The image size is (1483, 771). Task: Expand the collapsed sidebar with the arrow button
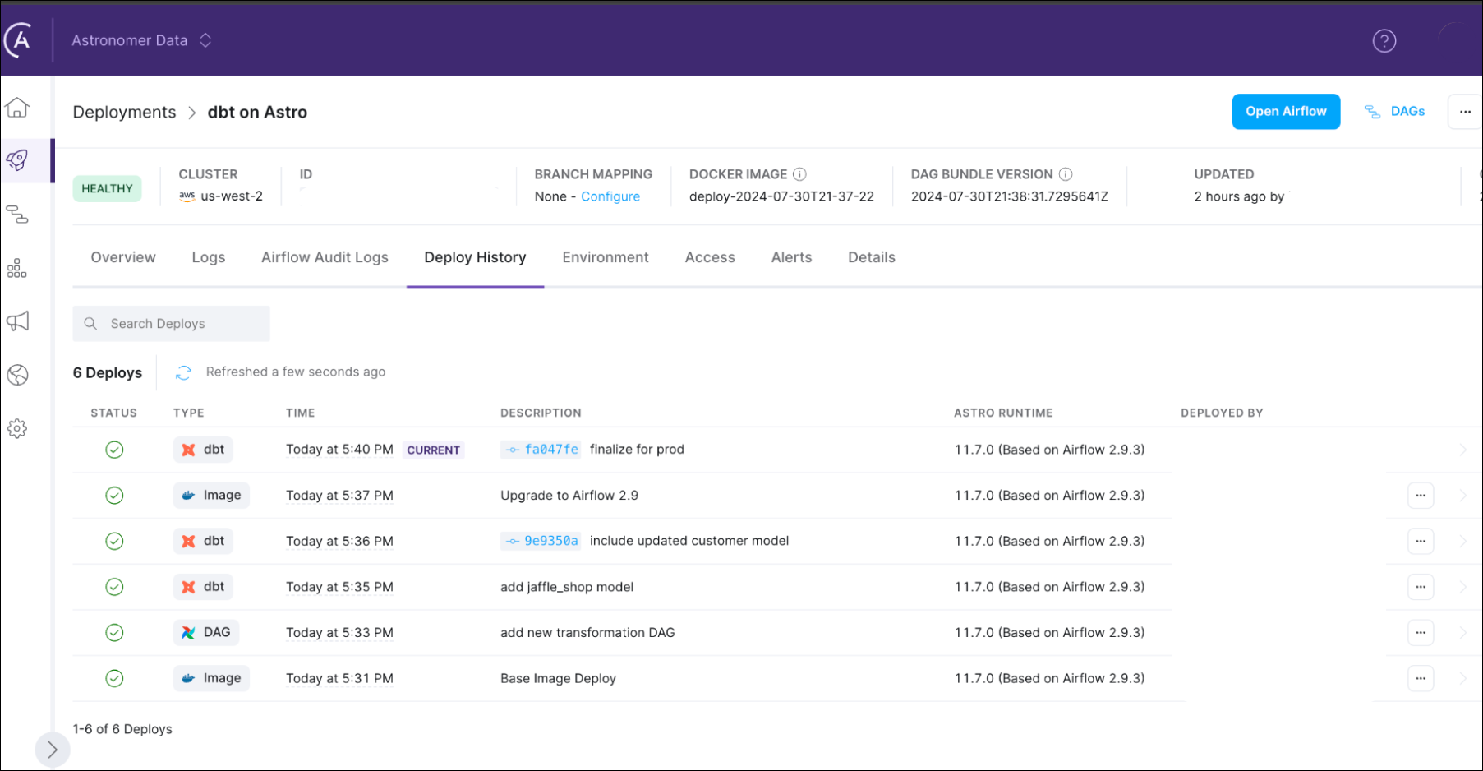pyautogui.click(x=53, y=750)
